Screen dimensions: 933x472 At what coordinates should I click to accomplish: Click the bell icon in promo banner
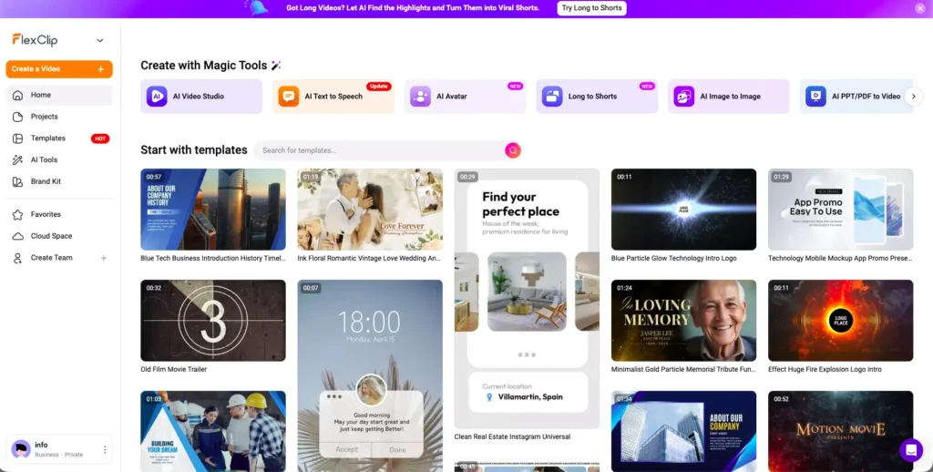(257, 7)
